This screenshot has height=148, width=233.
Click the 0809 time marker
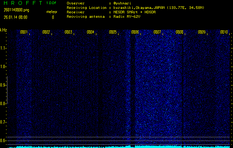(202, 32)
